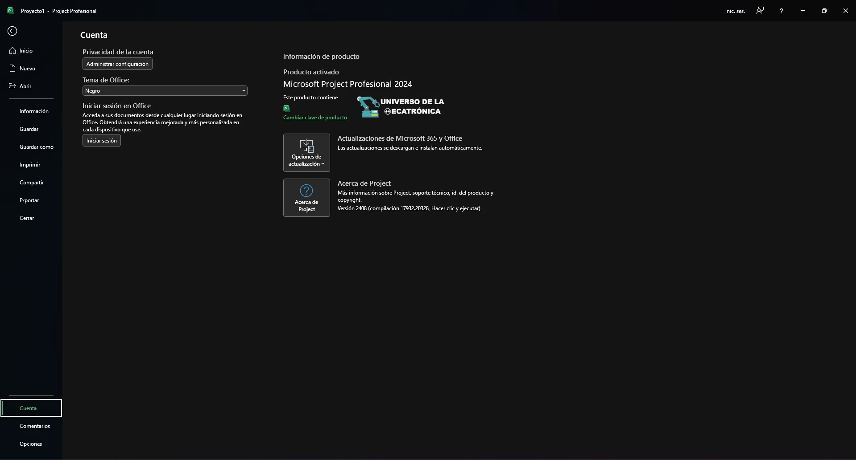Click the feedback person icon in title bar
Image resolution: width=856 pixels, height=460 pixels.
(760, 11)
